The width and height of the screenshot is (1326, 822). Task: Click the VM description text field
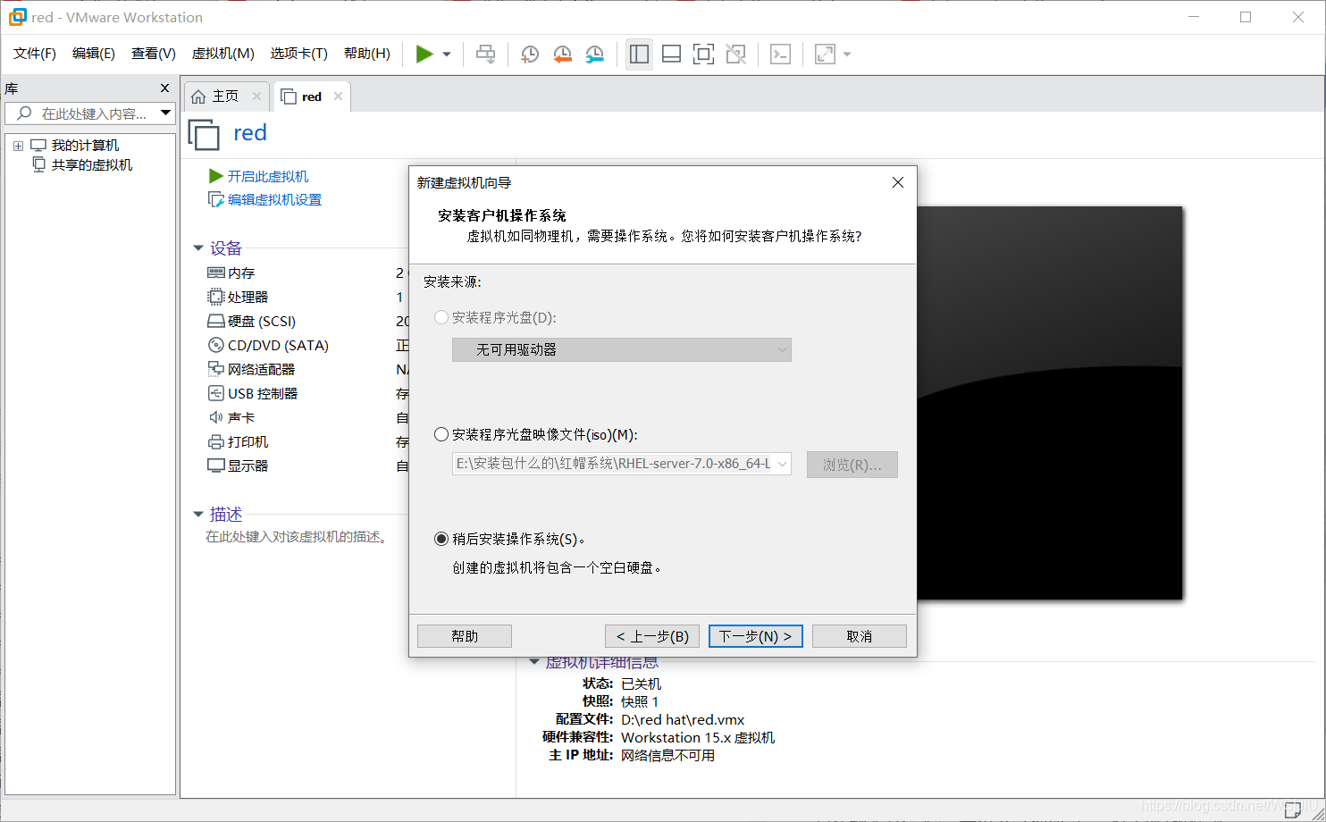(x=297, y=537)
